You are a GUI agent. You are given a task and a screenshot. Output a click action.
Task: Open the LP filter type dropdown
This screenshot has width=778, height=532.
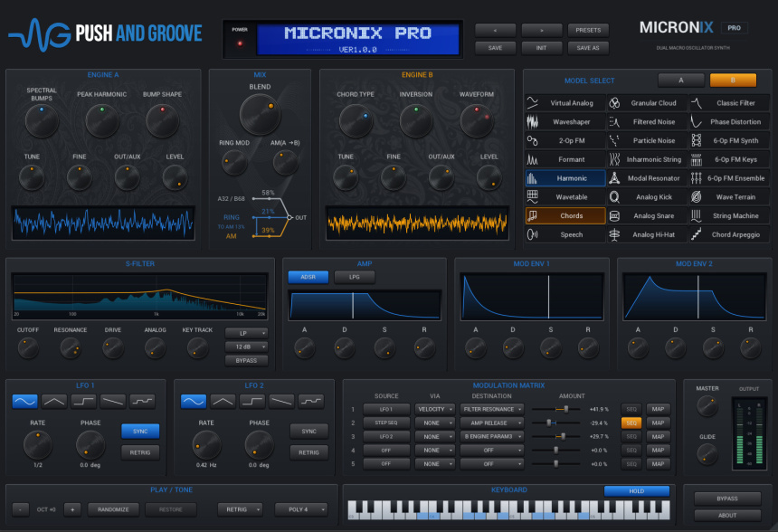point(246,333)
